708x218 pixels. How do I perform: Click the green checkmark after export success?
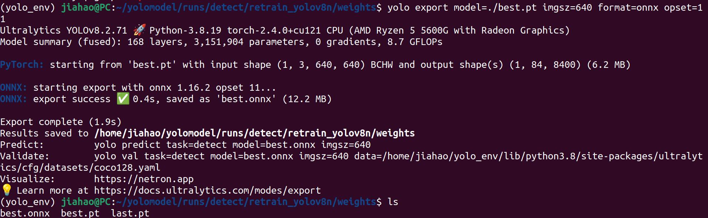[123, 98]
